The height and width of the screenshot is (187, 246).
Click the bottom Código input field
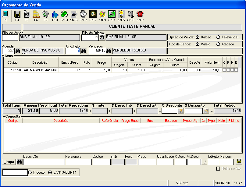[102, 162]
